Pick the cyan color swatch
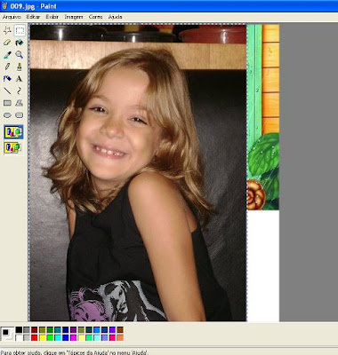This screenshot has height=355, width=338. tap(58, 337)
